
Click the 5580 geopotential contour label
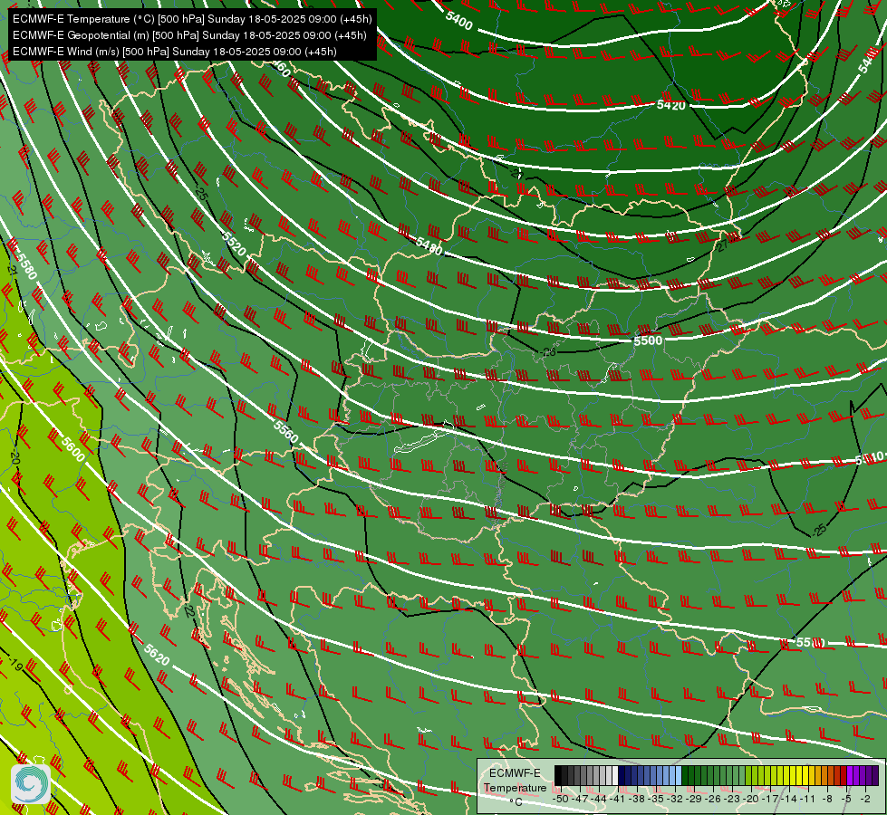pyautogui.click(x=26, y=266)
